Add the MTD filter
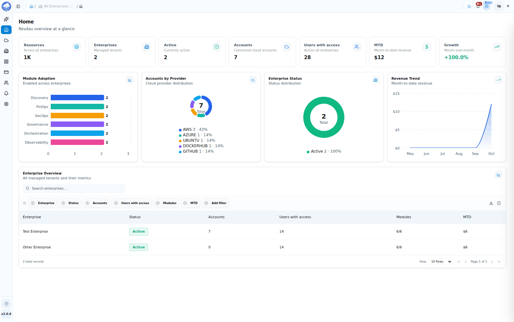Screen dimensions: 514x322 point(191,203)
